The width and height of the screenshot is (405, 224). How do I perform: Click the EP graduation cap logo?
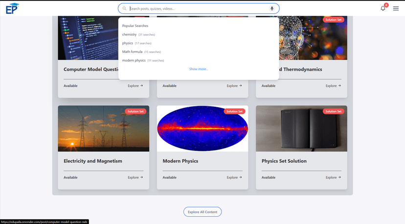[13, 8]
